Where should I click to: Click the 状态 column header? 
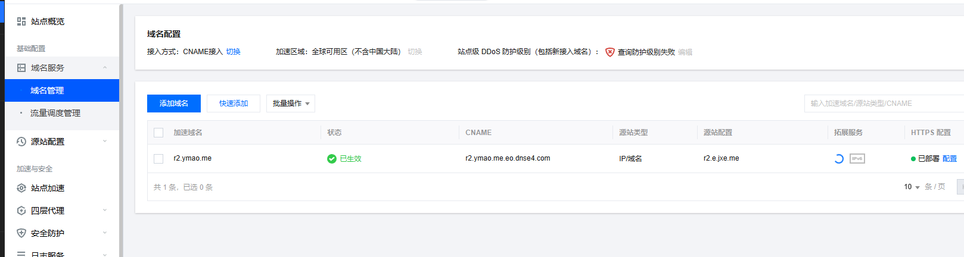click(334, 133)
